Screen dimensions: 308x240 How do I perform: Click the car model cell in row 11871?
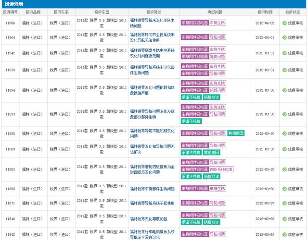coord(102,204)
